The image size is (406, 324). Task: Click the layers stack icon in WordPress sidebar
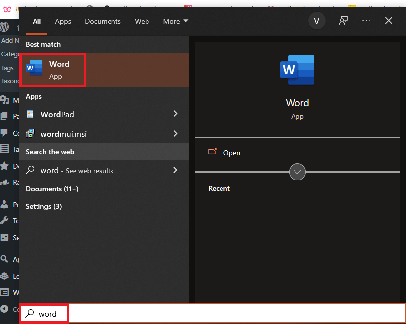tap(4, 276)
